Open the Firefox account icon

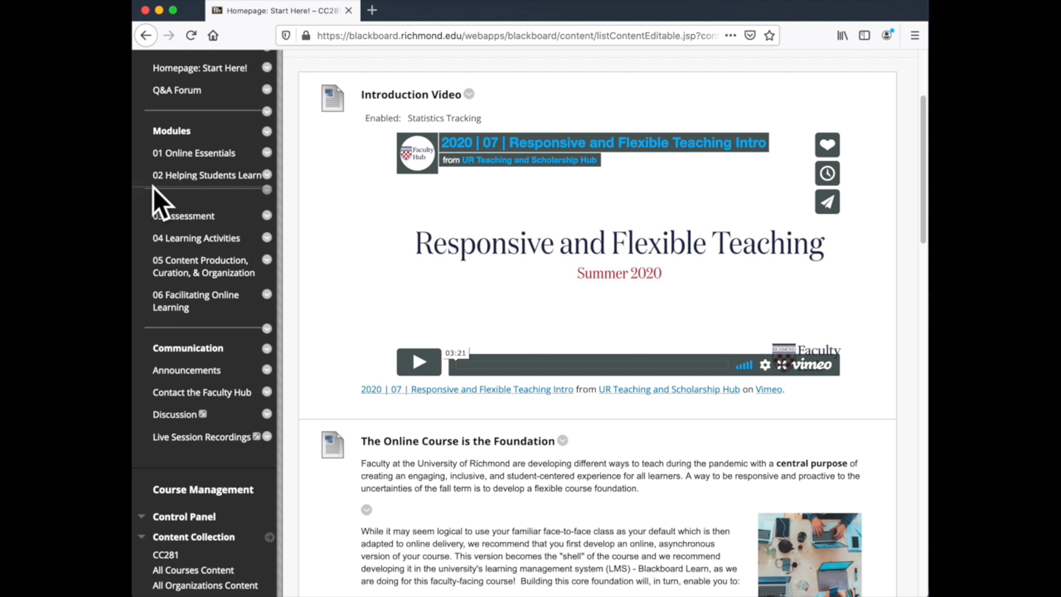coord(887,35)
